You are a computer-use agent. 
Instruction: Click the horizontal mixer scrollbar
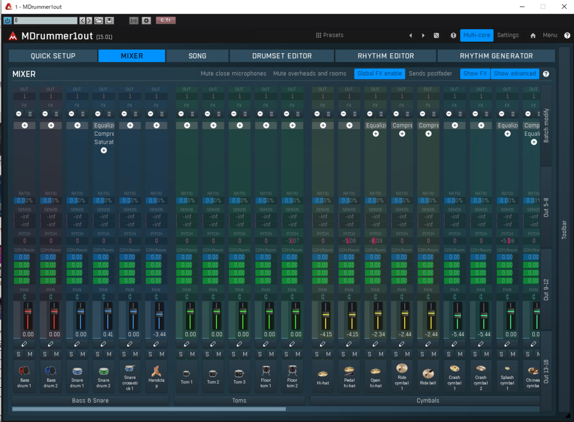[x=149, y=409]
